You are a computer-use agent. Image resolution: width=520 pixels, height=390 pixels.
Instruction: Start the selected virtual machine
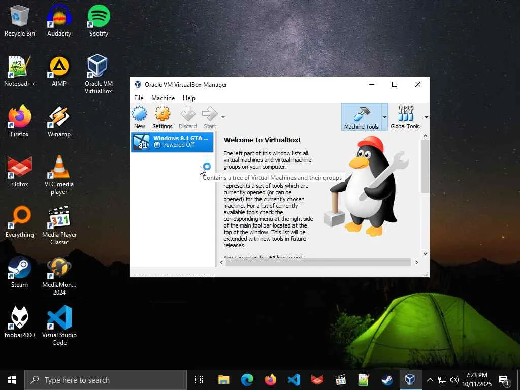pos(210,117)
